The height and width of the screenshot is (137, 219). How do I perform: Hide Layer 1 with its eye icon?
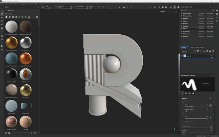(182, 56)
